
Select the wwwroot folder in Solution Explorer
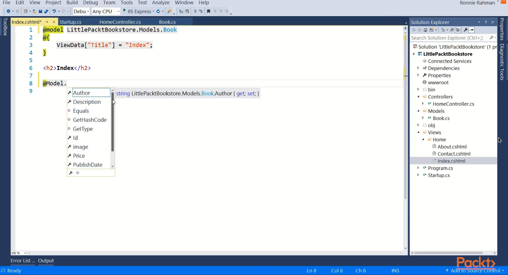click(x=438, y=82)
